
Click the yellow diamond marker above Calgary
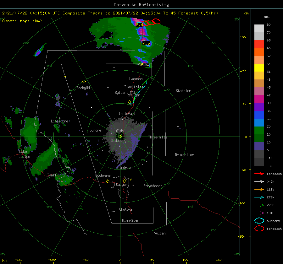(124, 181)
